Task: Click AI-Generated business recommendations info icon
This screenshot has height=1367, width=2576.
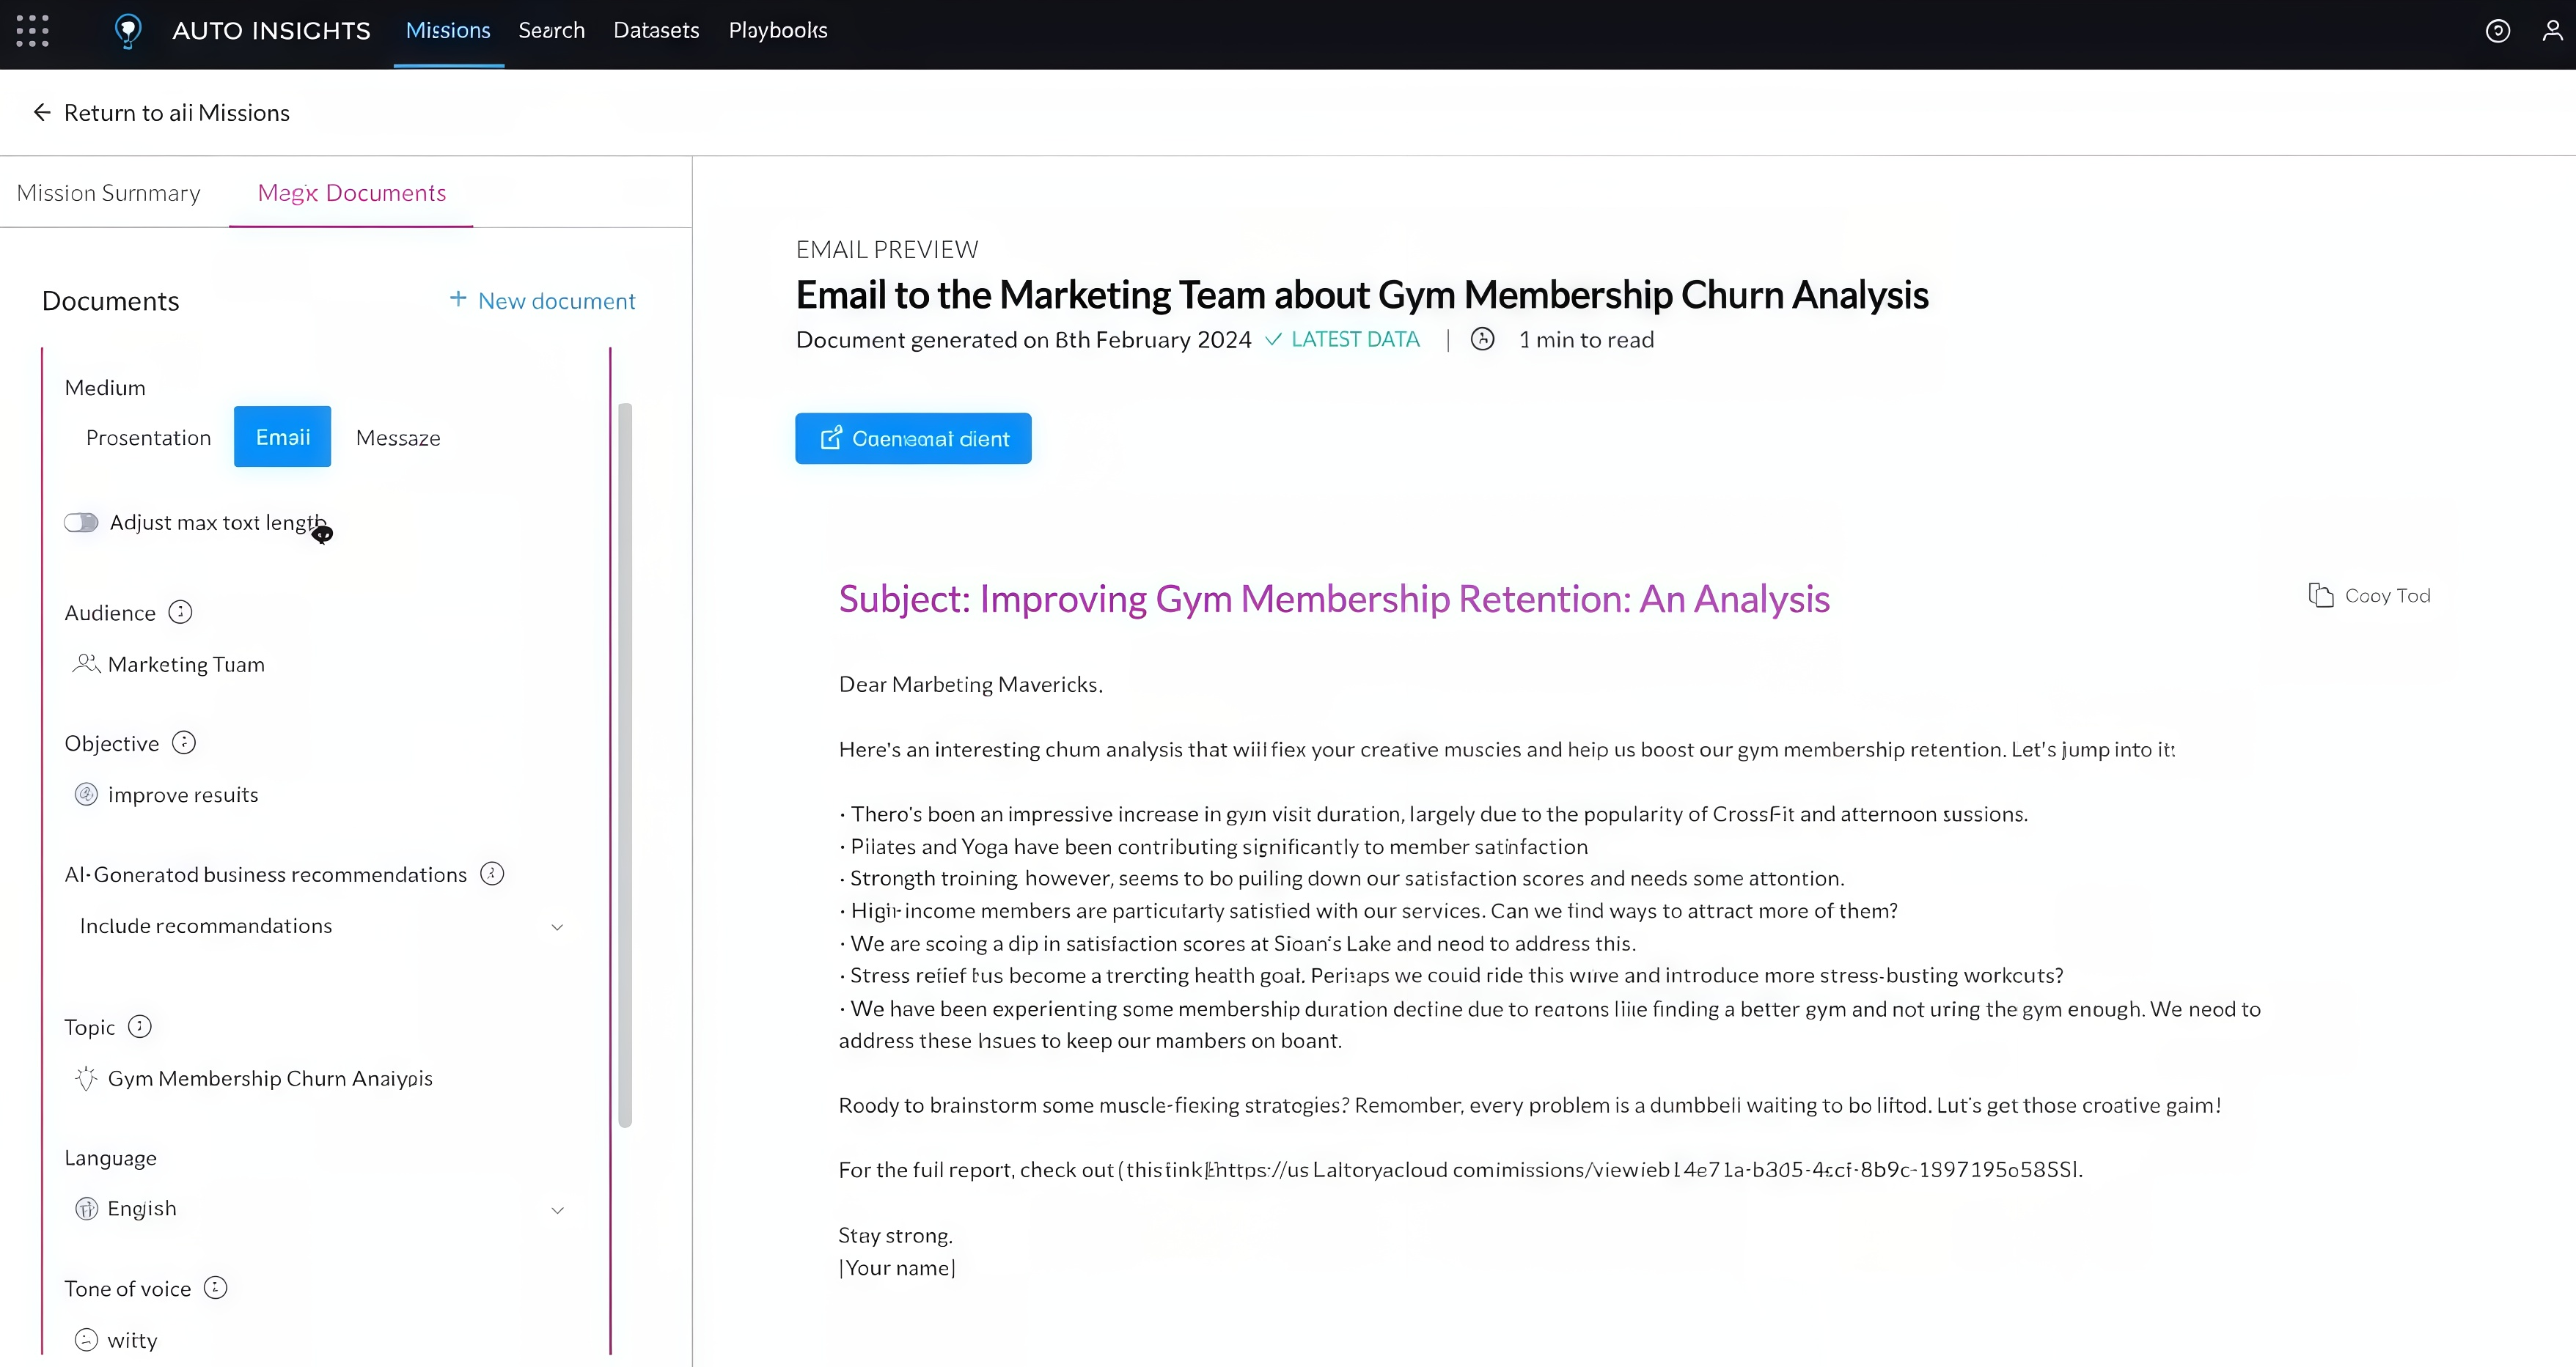Action: coord(492,874)
